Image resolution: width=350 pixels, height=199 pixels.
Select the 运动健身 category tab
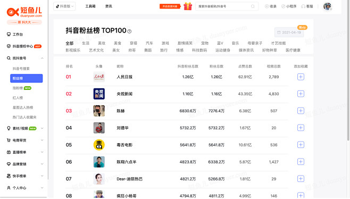[x=223, y=50]
